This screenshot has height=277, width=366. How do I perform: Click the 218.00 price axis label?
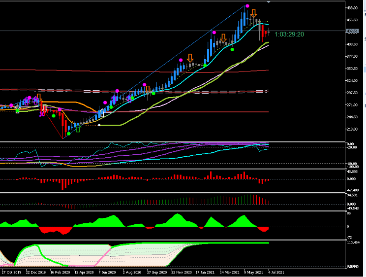(352, 129)
